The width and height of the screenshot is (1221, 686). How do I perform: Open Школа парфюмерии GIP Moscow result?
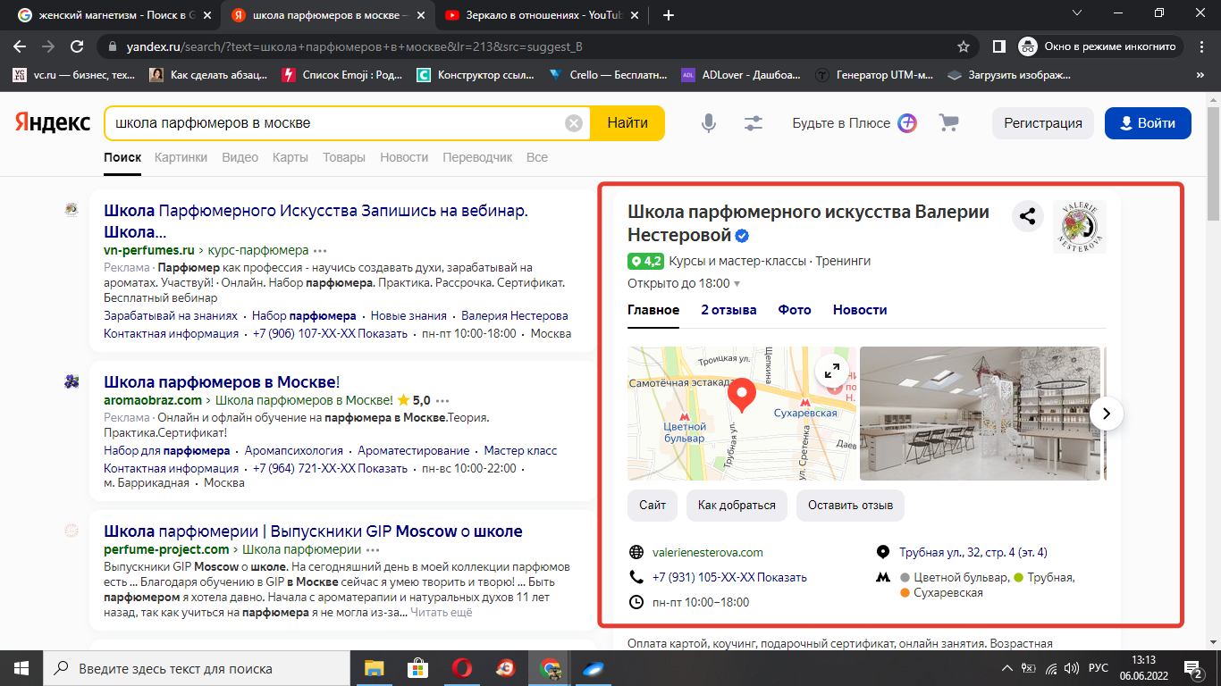pyautogui.click(x=313, y=531)
